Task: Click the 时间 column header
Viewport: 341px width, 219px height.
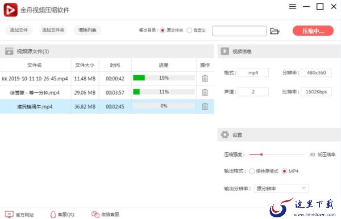Action: 115,65
